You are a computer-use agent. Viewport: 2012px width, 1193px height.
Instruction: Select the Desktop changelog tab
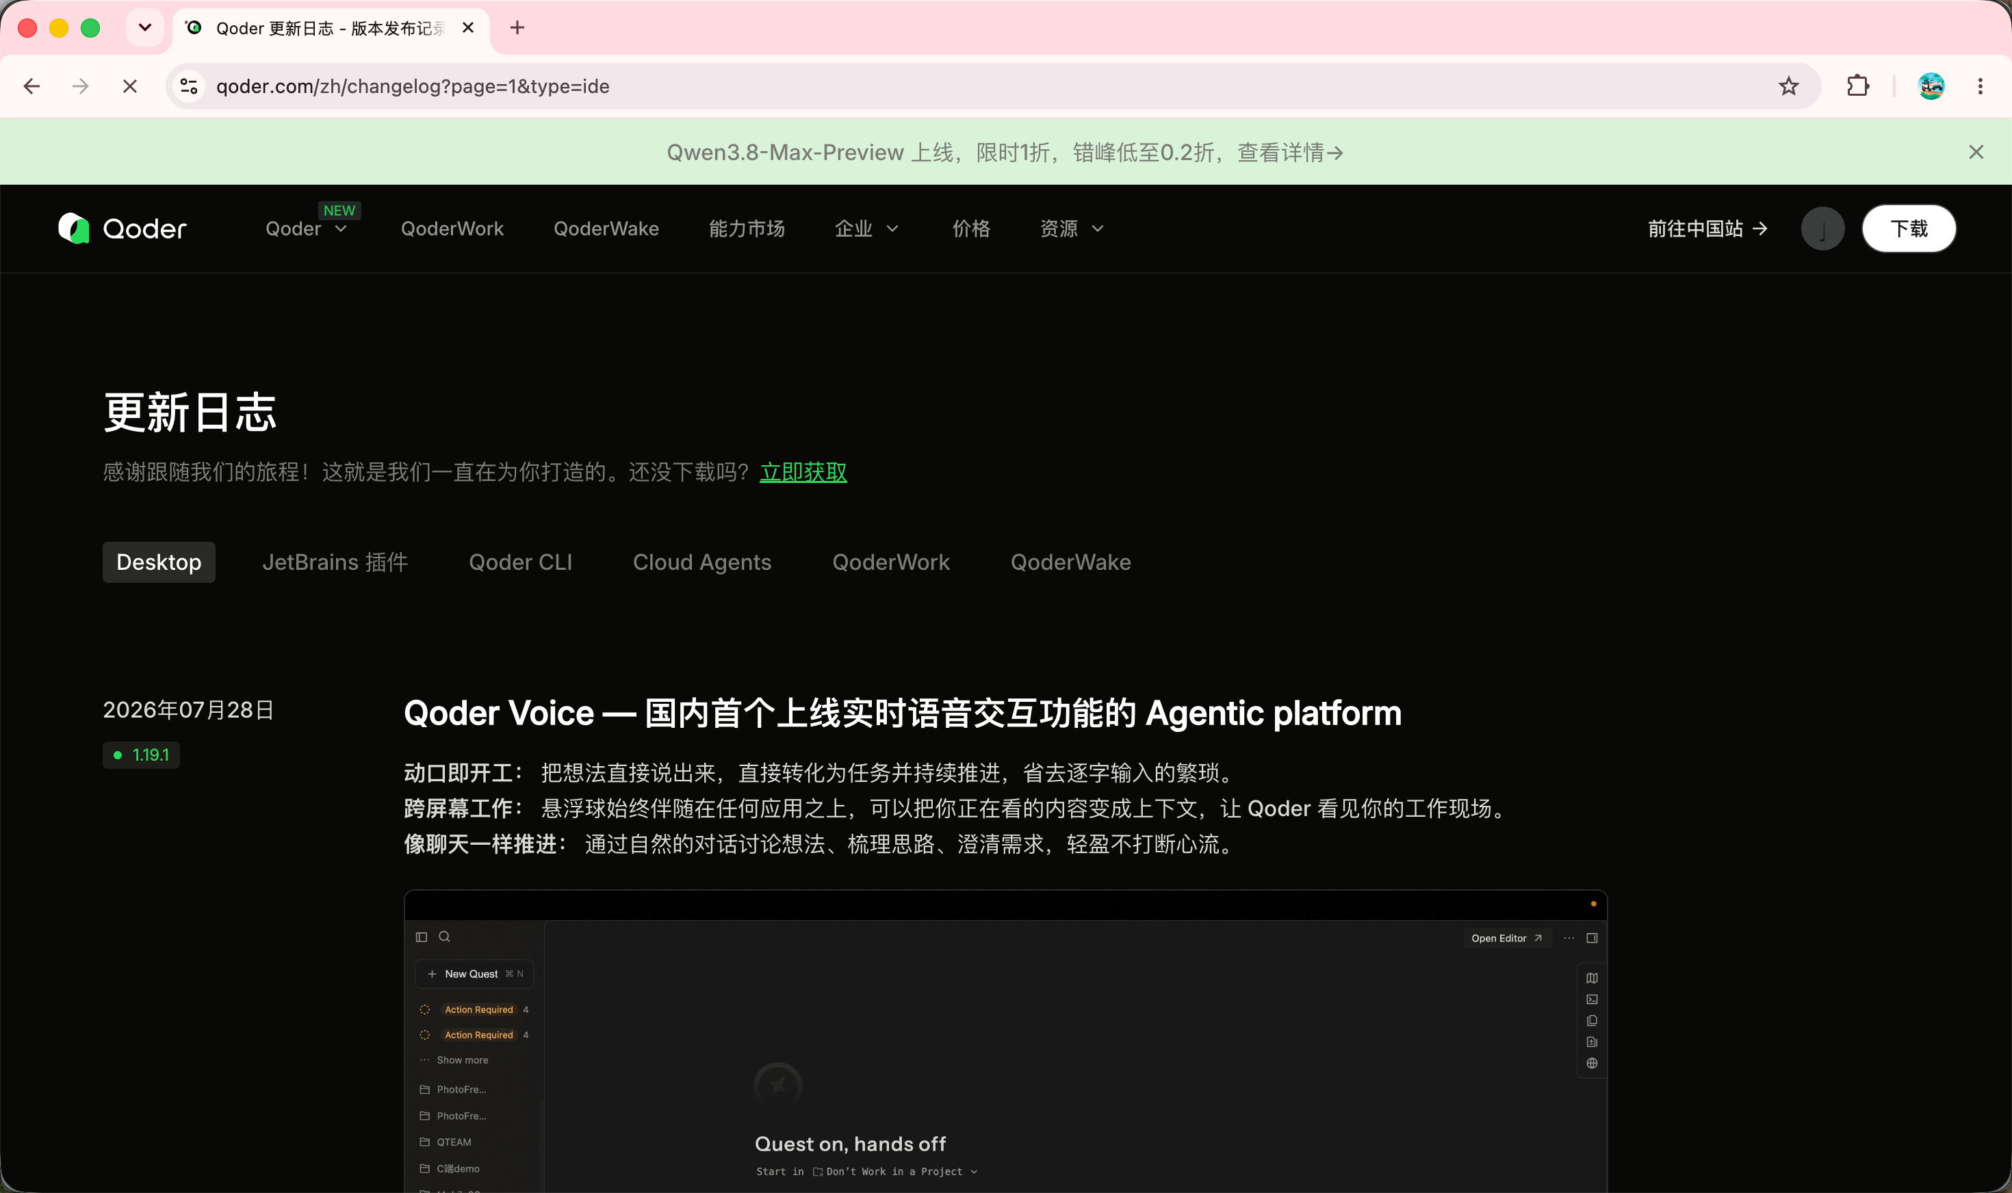(159, 562)
